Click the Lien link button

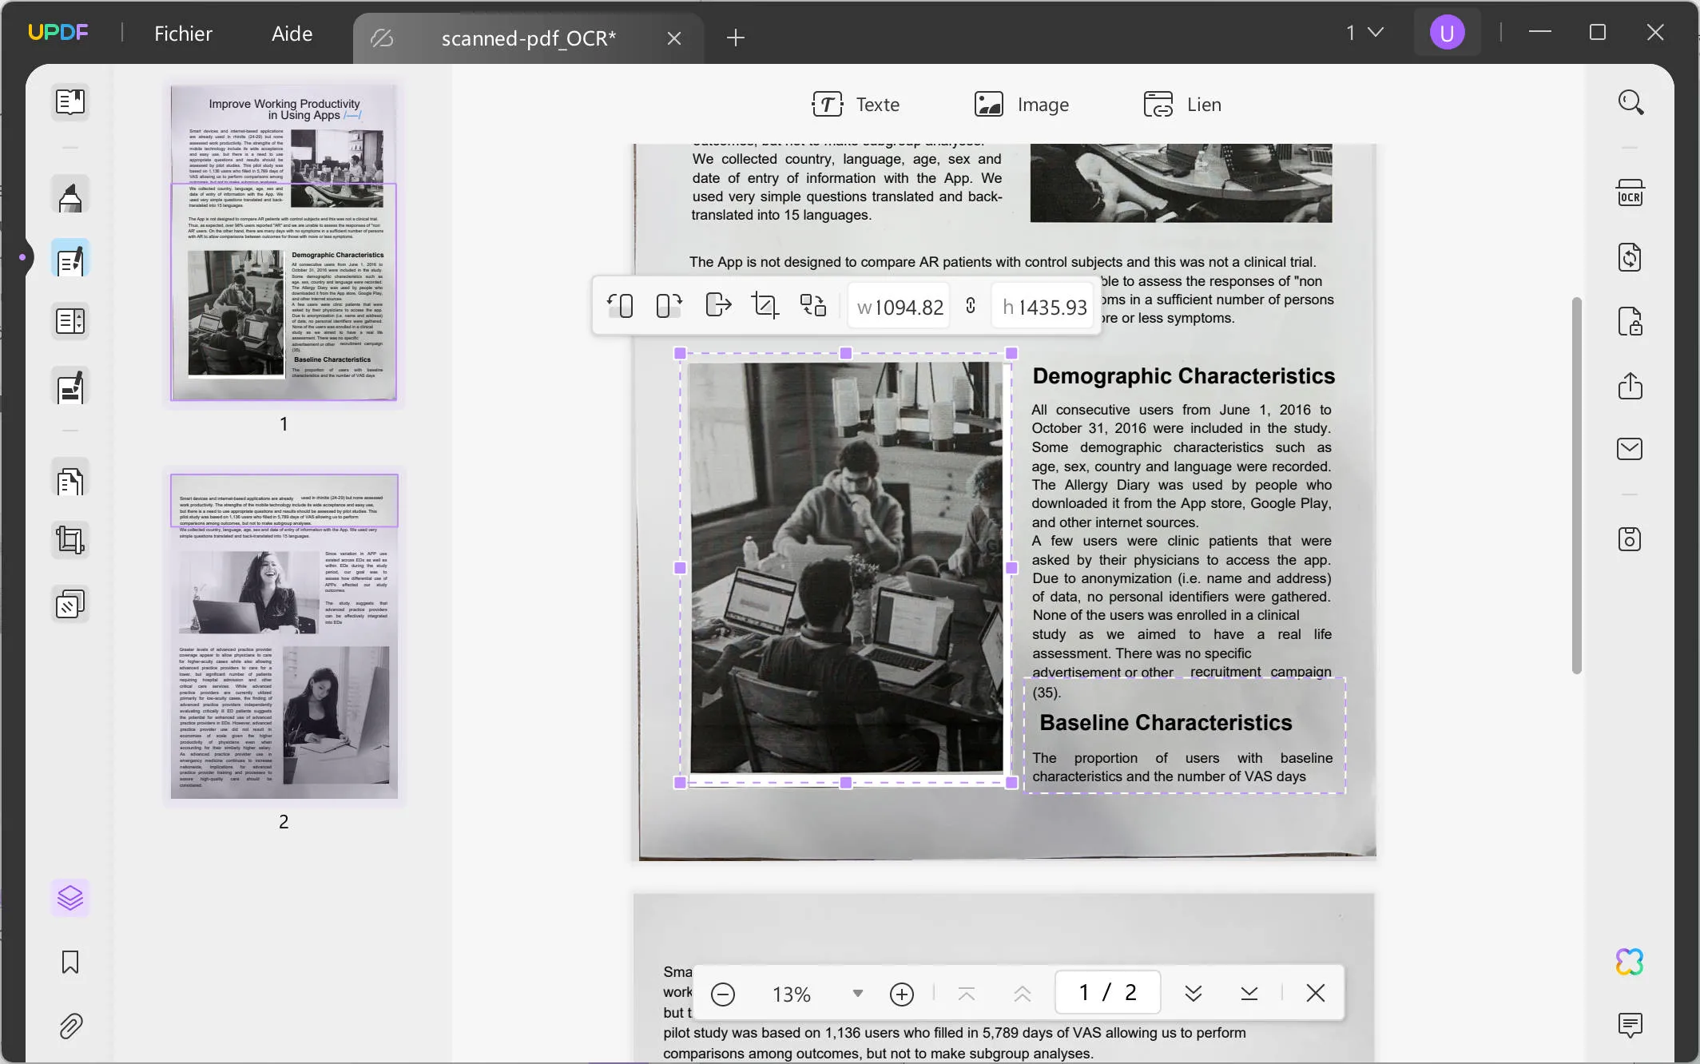1182,105
